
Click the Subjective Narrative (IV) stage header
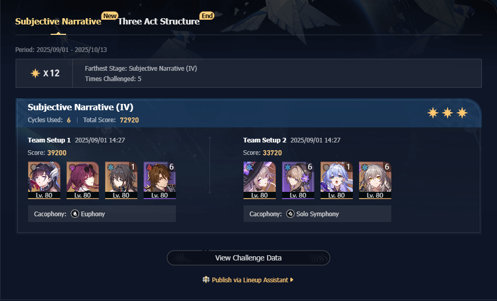(81, 107)
